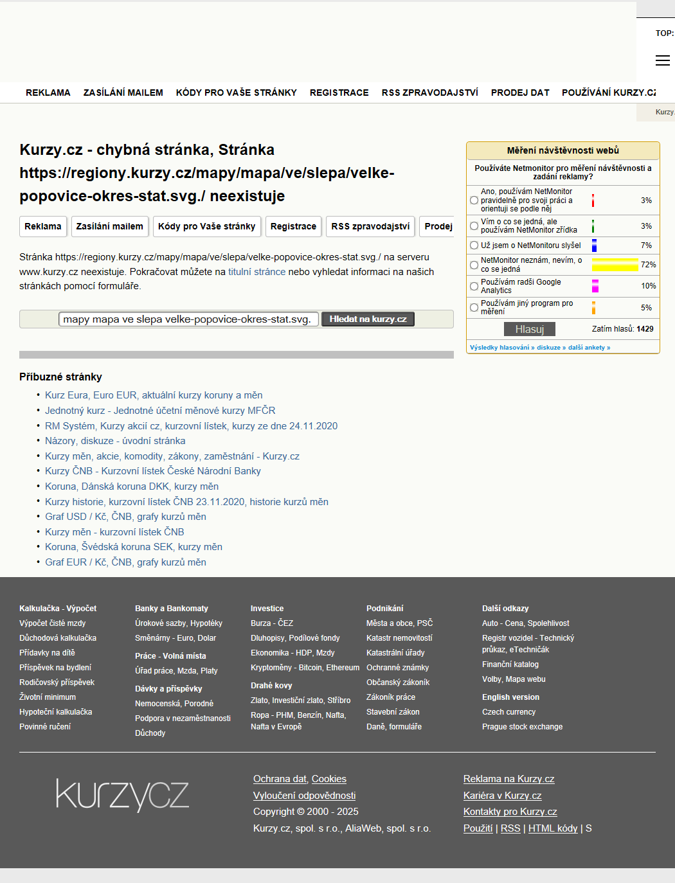Screen dimensions: 675x883
Task: Open Kariéra v Kurzy.cz footer link
Action: click(502, 796)
